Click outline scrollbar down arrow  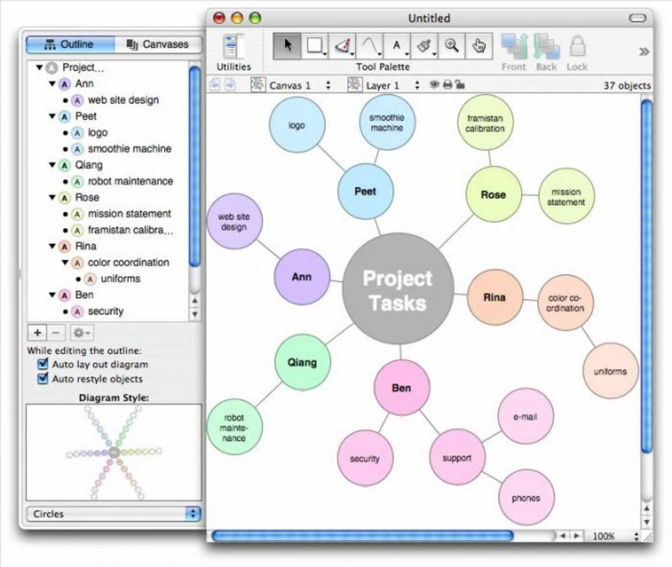point(194,314)
